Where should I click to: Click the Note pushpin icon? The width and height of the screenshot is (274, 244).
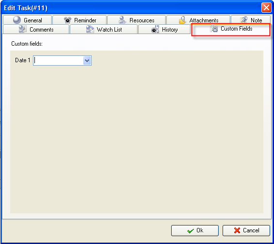coord(244,19)
